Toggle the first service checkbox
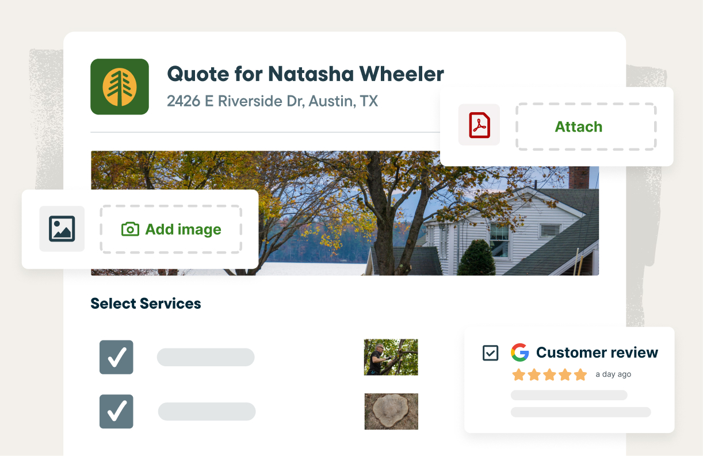Screen dimensions: 703x456 click(x=116, y=357)
